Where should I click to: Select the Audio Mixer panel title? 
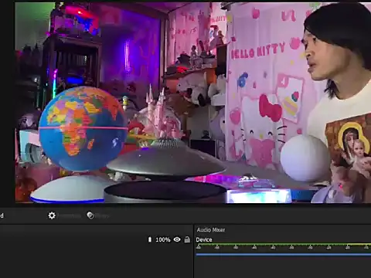pos(211,230)
